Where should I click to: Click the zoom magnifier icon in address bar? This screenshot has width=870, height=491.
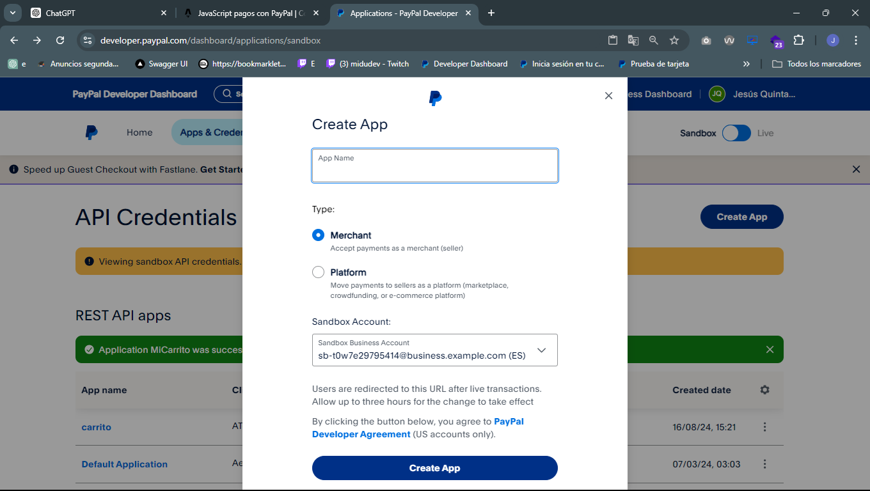click(x=653, y=40)
